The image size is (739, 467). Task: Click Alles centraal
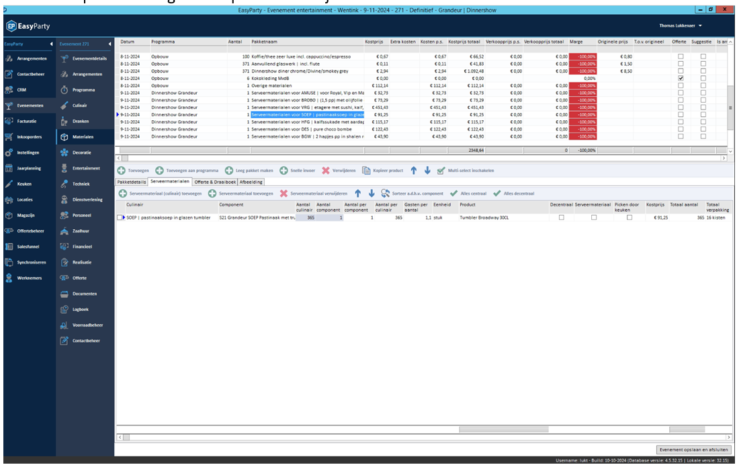click(x=468, y=194)
